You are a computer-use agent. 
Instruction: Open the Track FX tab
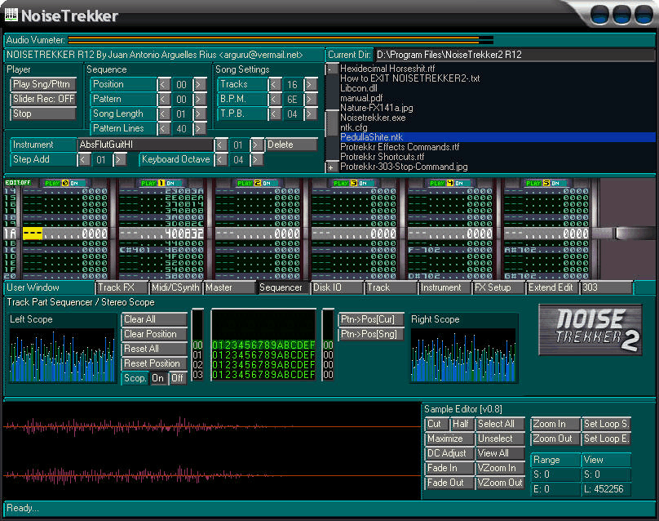coord(122,287)
